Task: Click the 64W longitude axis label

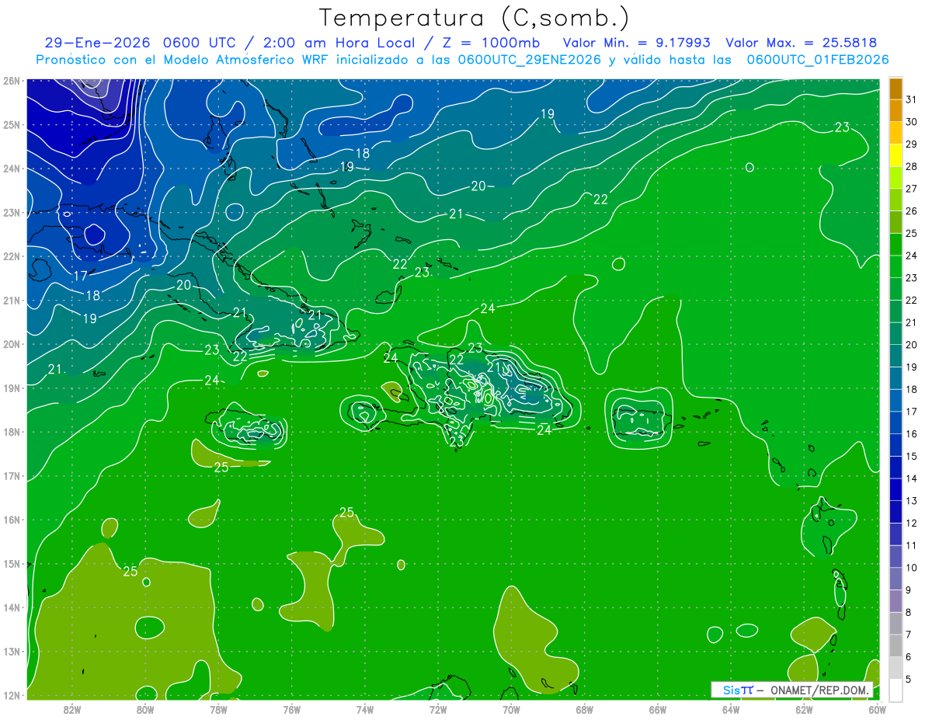Action: [730, 708]
